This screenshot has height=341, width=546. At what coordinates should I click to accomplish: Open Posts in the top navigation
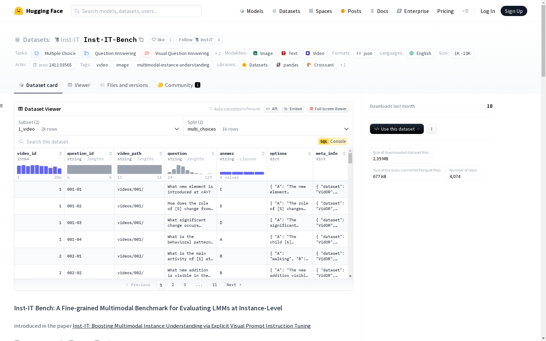coord(351,11)
